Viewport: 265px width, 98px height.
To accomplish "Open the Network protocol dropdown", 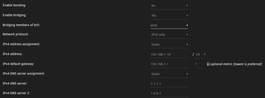I will 169,35.
